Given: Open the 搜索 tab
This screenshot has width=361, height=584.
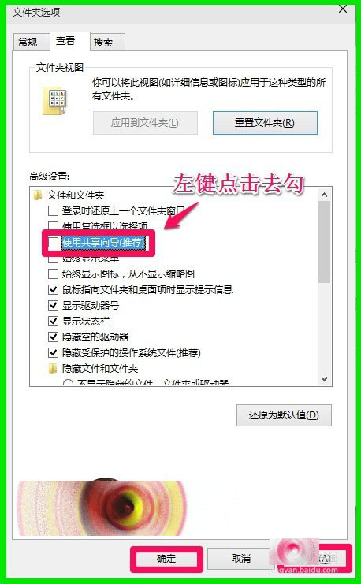Looking at the screenshot, I should pos(103,42).
